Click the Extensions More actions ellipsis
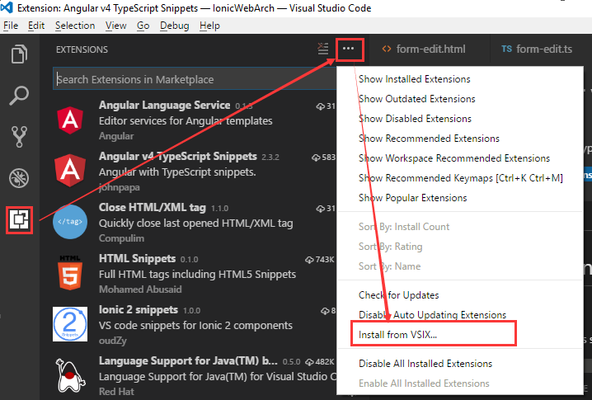The width and height of the screenshot is (592, 400). coord(349,49)
